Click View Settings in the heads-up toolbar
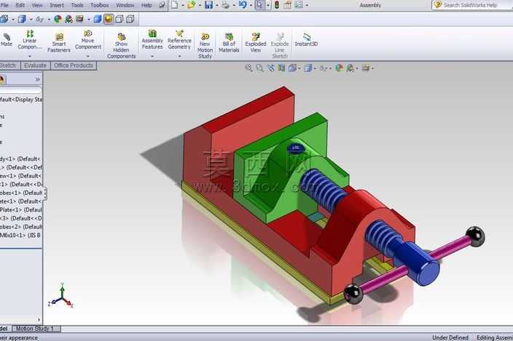513x341 pixels. [366, 68]
